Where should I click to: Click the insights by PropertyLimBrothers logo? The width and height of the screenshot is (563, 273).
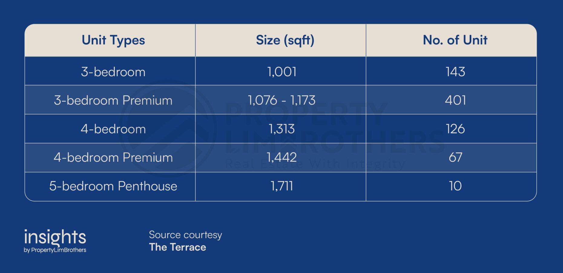click(x=55, y=241)
